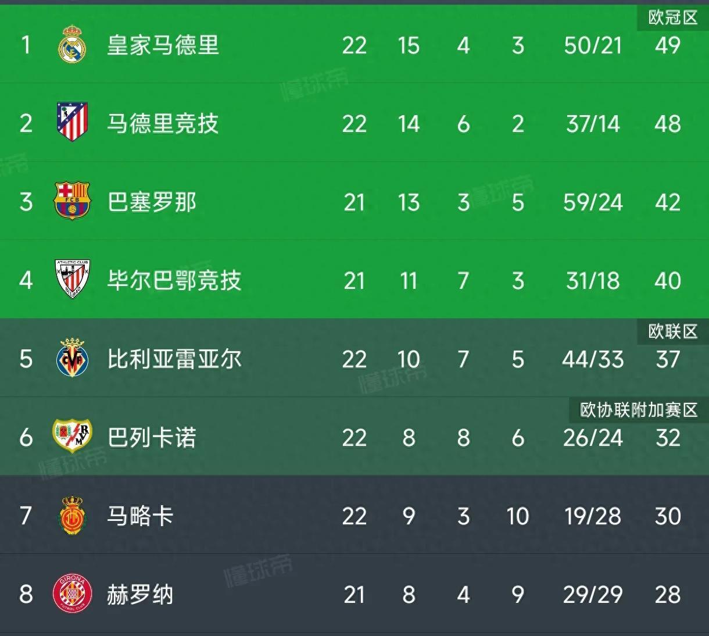Open team page for 皇家马德里
This screenshot has width=709, height=636.
(163, 45)
